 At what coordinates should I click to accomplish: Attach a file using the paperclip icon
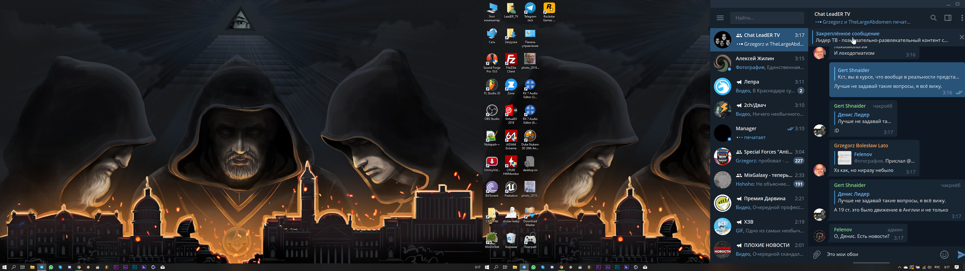click(817, 254)
